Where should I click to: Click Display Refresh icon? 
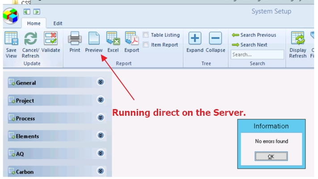[x=298, y=38]
